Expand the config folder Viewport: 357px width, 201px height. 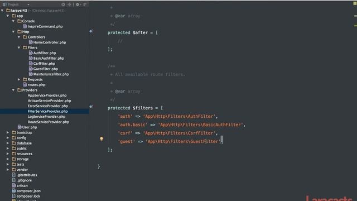tap(8, 138)
